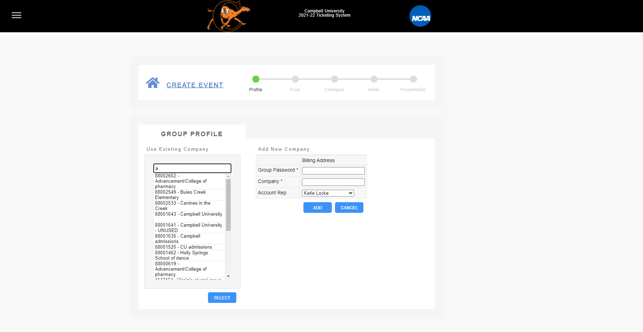Viewport: 643px width, 332px height.
Task: Click the NCAA logo
Action: 420,16
